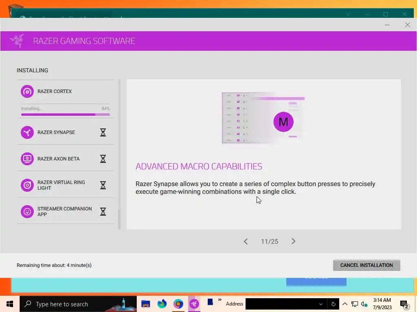This screenshot has height=312, width=417.
Task: Close the Razer installer window
Action: tap(407, 25)
